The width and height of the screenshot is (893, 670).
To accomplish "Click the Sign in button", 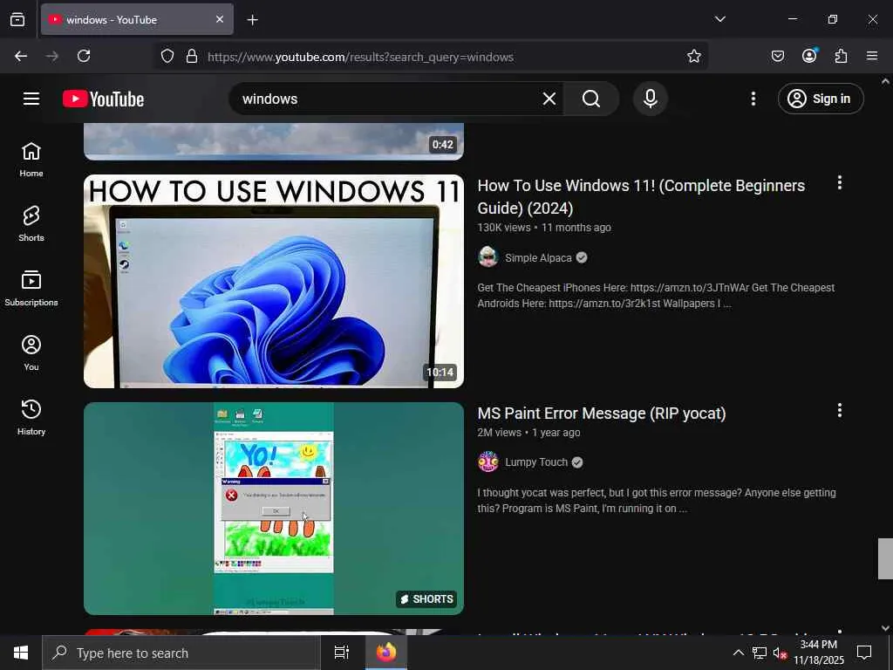I will [821, 99].
